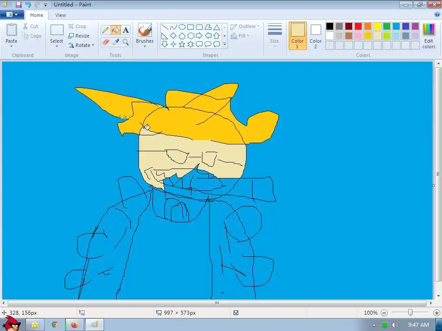The height and width of the screenshot is (331, 442).
Task: Choose the Curve shape
Action: tap(174, 27)
